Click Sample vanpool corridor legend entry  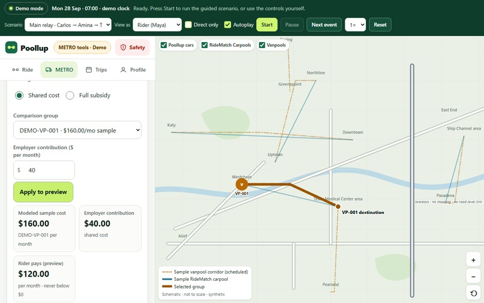pos(205,272)
